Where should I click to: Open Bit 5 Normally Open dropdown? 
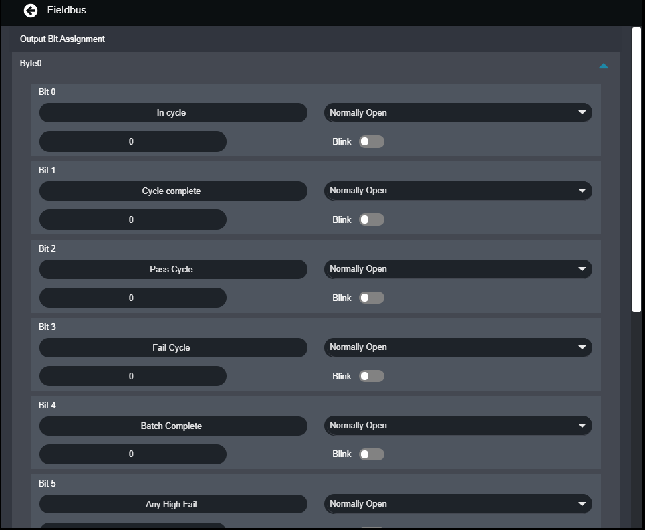pyautogui.click(x=458, y=504)
